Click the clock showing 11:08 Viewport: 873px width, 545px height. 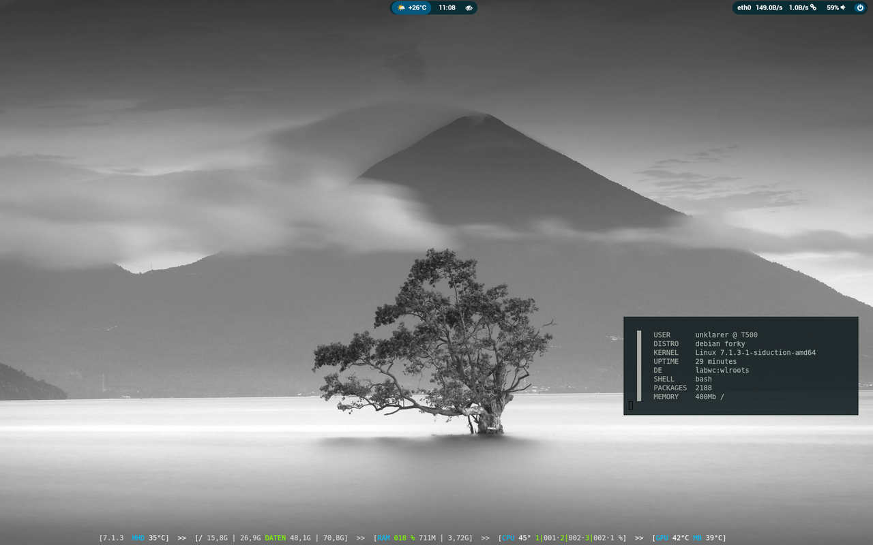pyautogui.click(x=447, y=7)
